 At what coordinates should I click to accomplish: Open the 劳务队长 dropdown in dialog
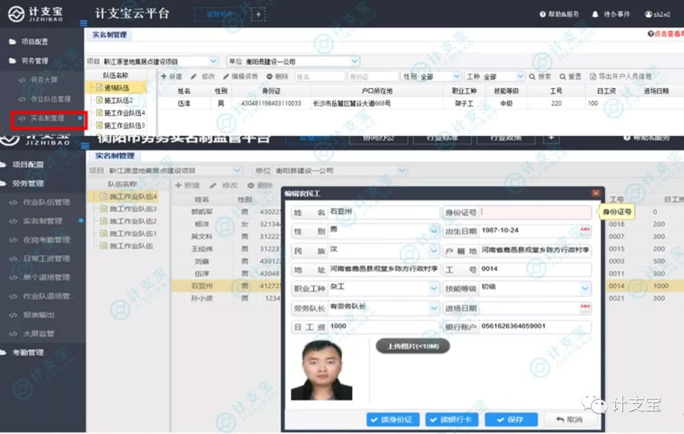(434, 308)
